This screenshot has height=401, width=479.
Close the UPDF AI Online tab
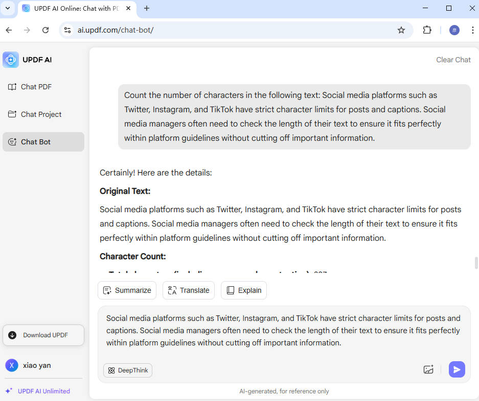[x=128, y=8]
